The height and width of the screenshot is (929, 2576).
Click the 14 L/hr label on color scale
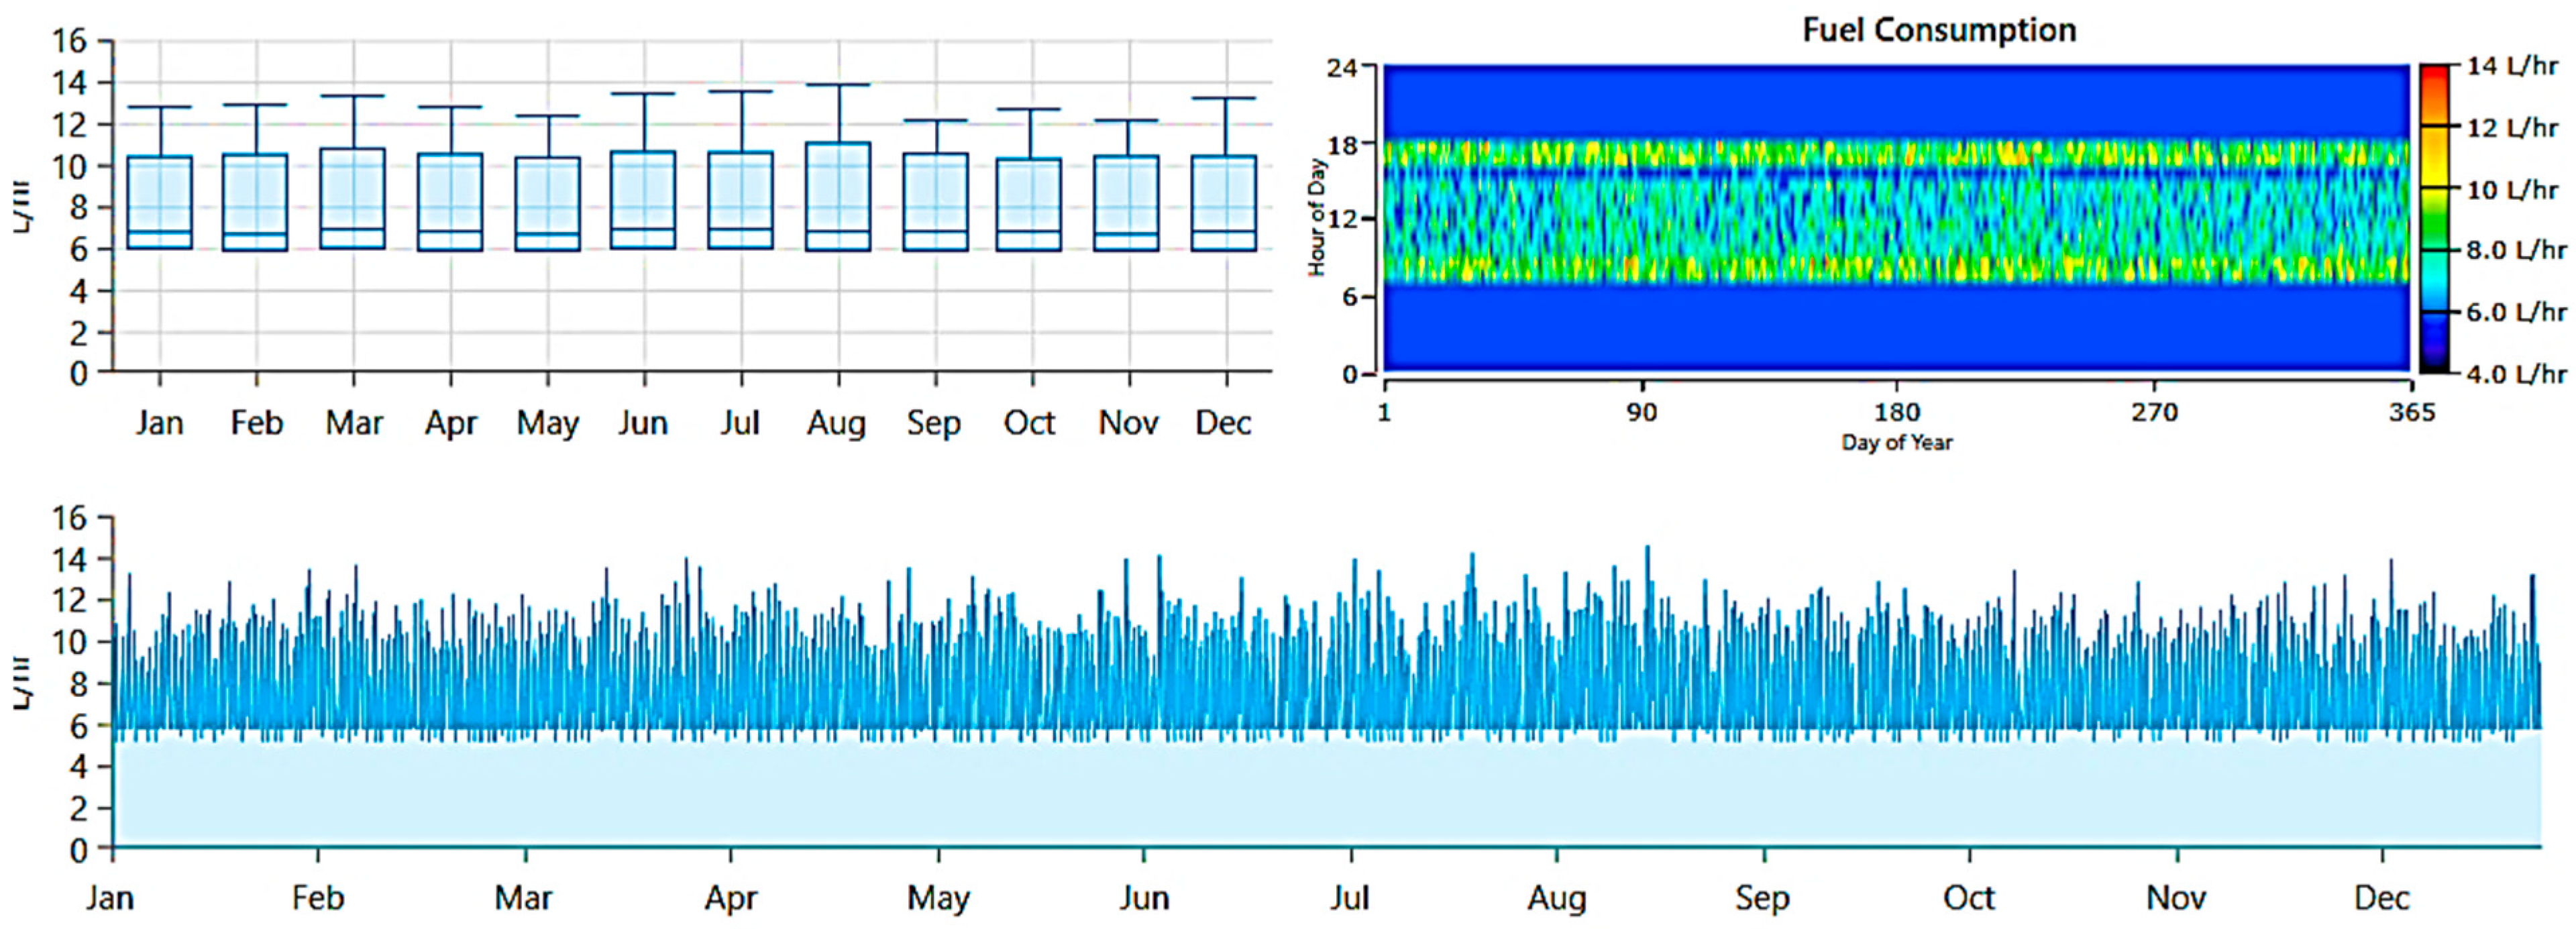tap(2511, 66)
